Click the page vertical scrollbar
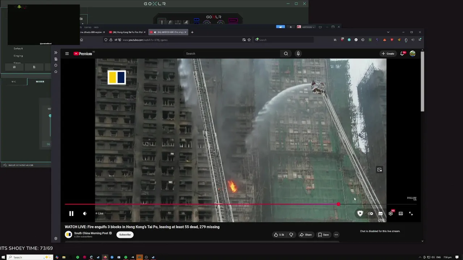The height and width of the screenshot is (260, 463). pos(422,81)
